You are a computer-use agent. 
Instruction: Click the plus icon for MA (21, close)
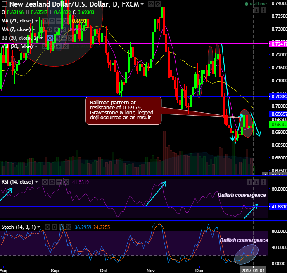coord(59,21)
